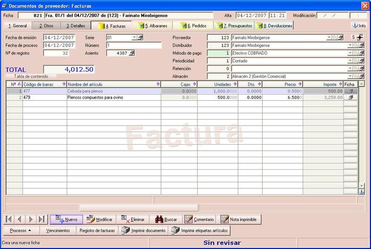Image resolution: width=371 pixels, height=249 pixels.
Task: Expand the Serie dropdown arrow
Action: click(134, 38)
